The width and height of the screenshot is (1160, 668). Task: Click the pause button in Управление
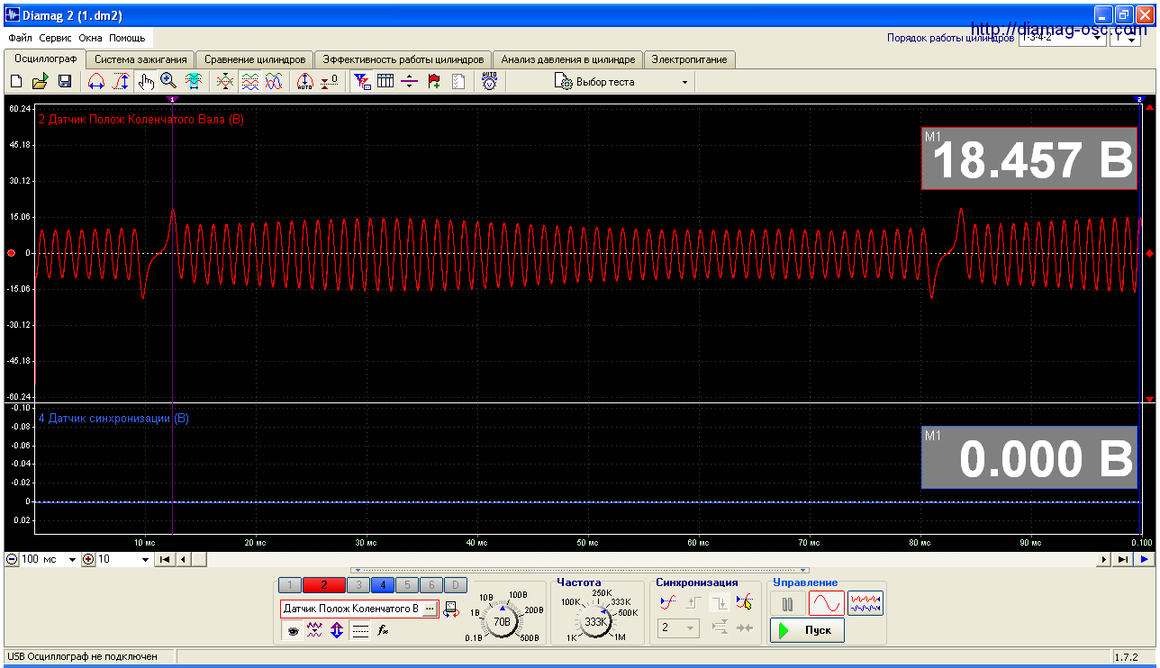pos(788,603)
